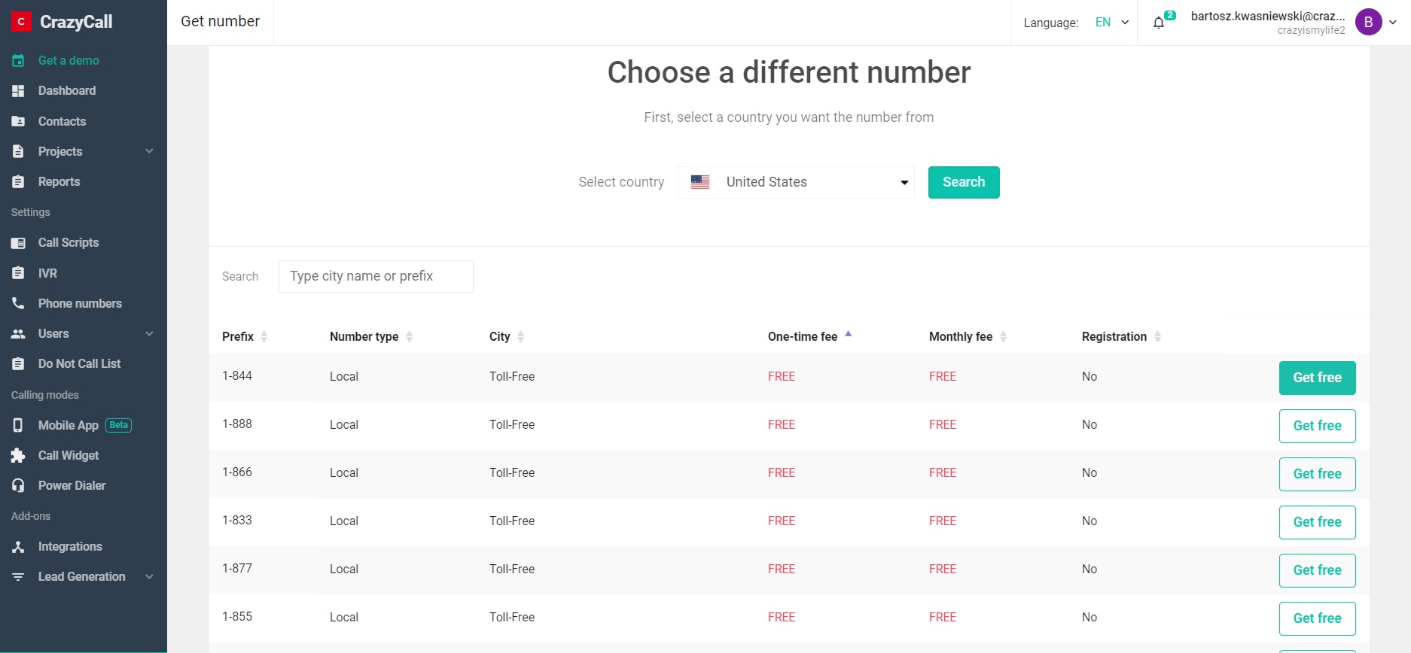1411x653 pixels.
Task: Click the Phone numbers handset icon
Action: (x=18, y=303)
